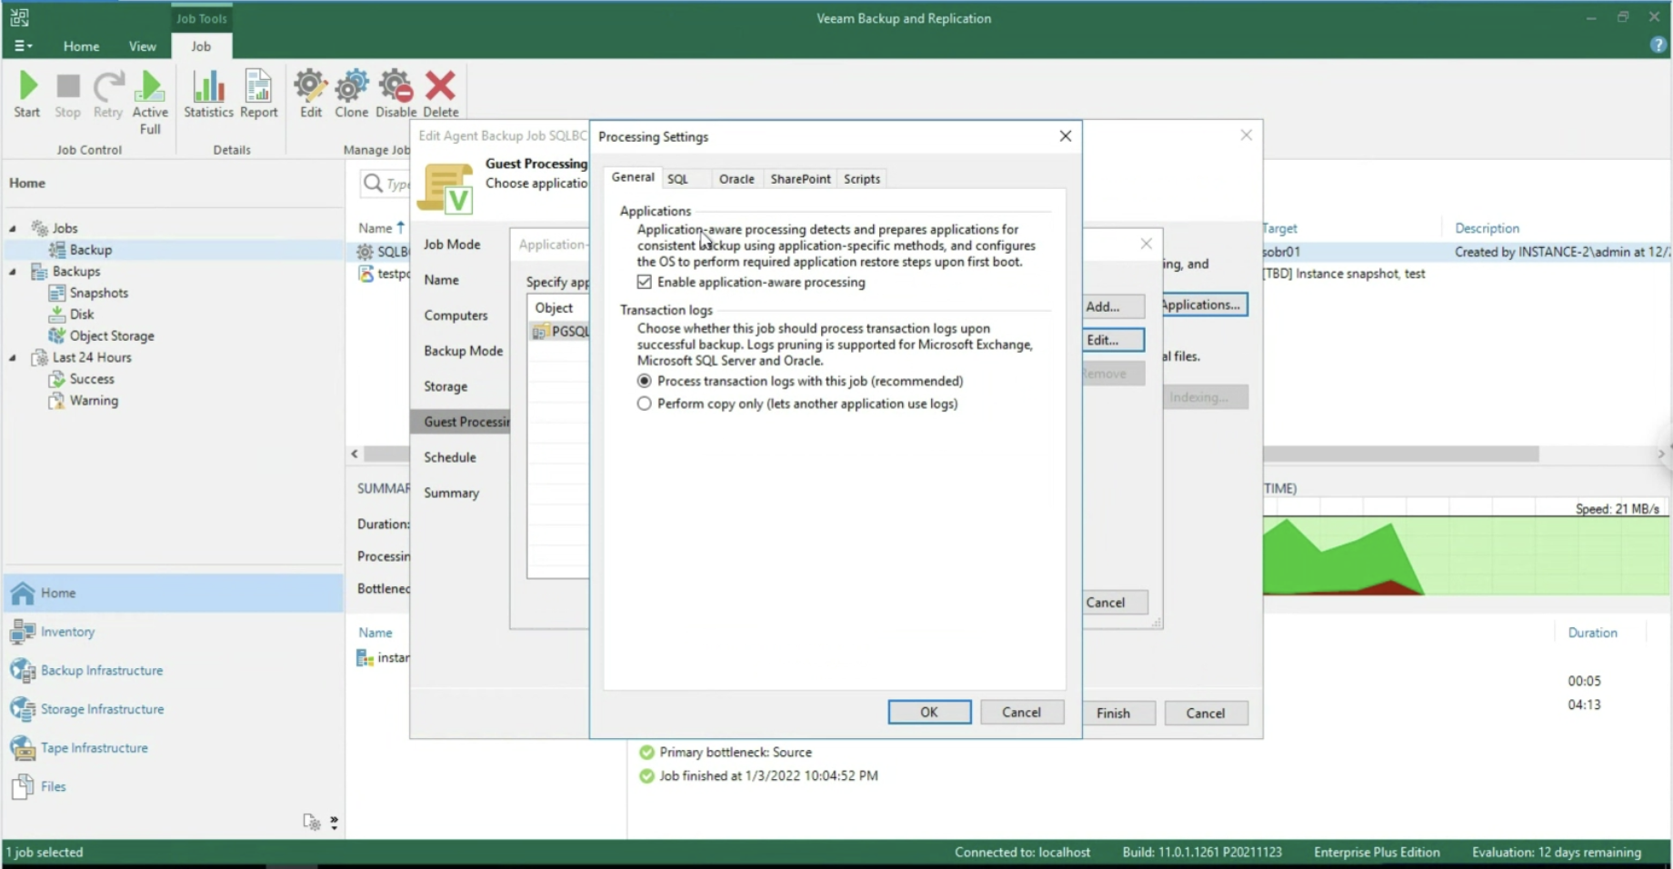The height and width of the screenshot is (869, 1673).
Task: Run Active Full backup
Action: pyautogui.click(x=150, y=103)
